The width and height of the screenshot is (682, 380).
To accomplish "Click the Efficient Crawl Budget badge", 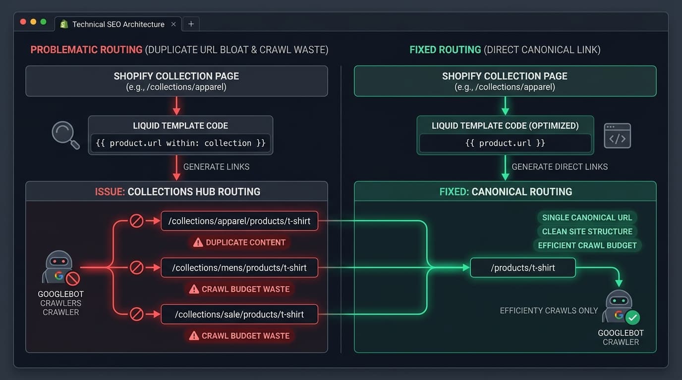I will click(587, 245).
